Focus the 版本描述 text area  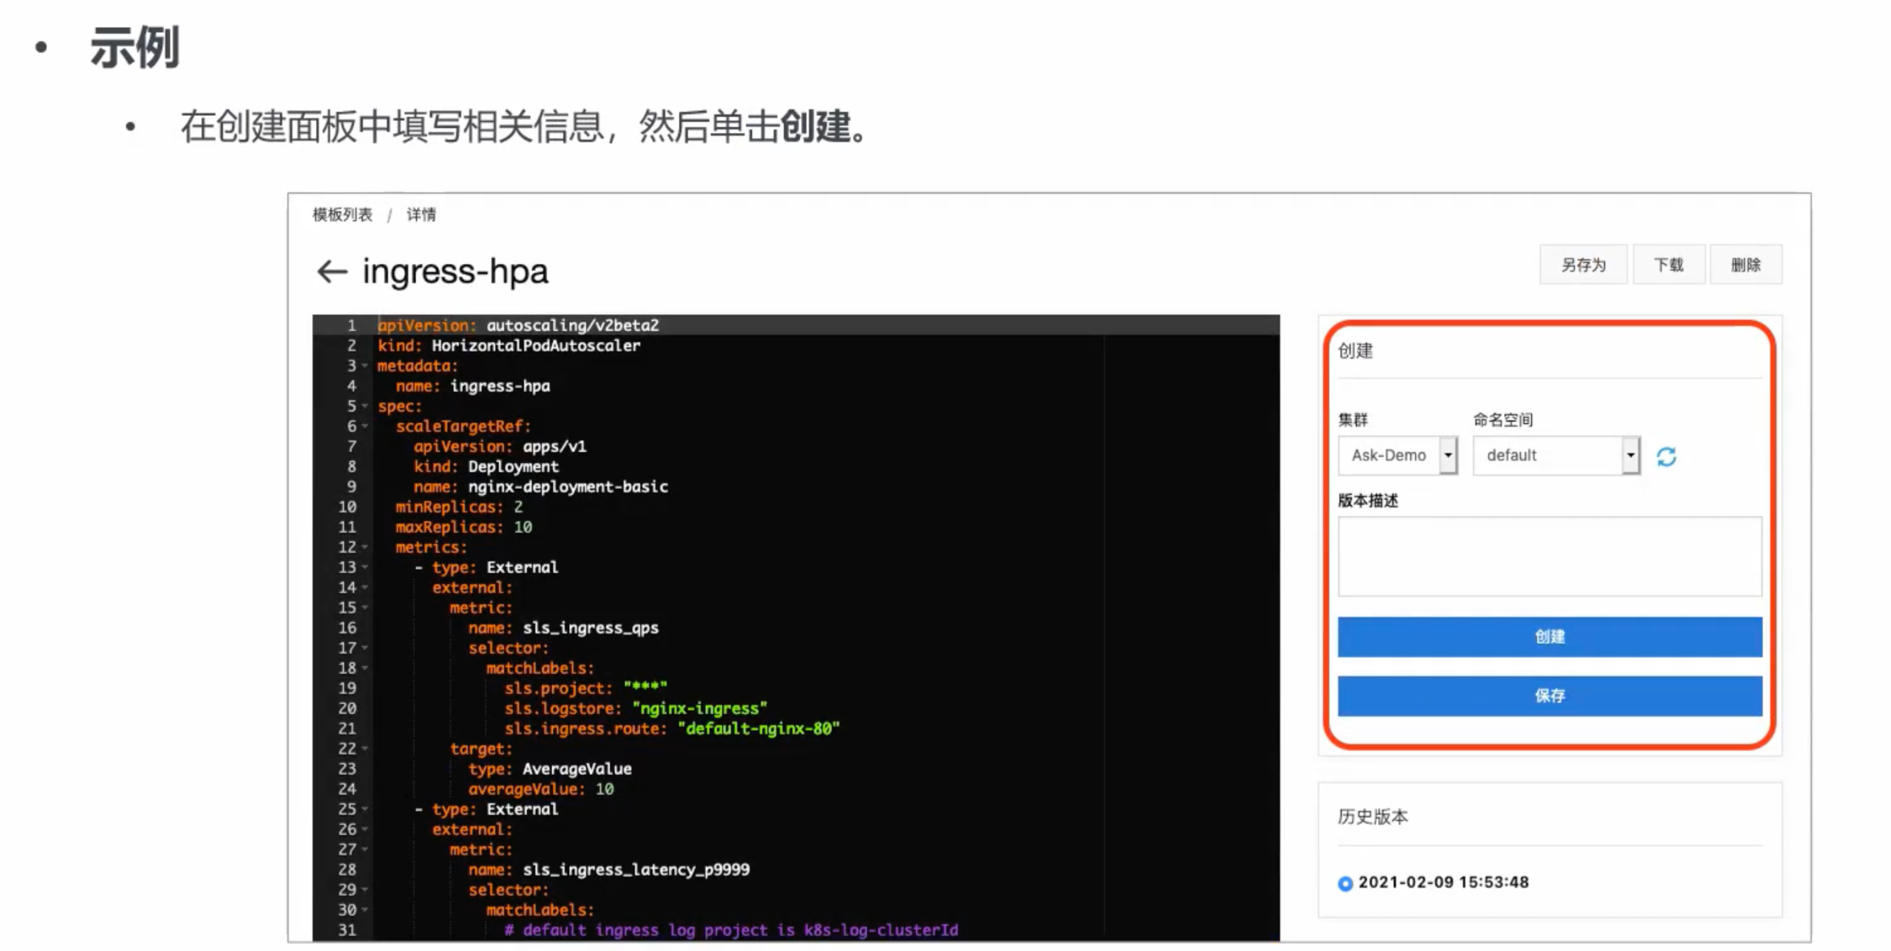pos(1549,556)
